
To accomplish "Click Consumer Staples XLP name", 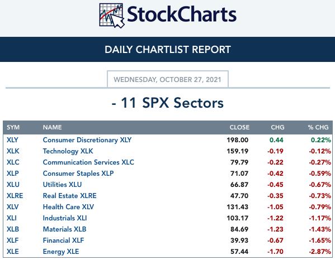I will [78, 174].
